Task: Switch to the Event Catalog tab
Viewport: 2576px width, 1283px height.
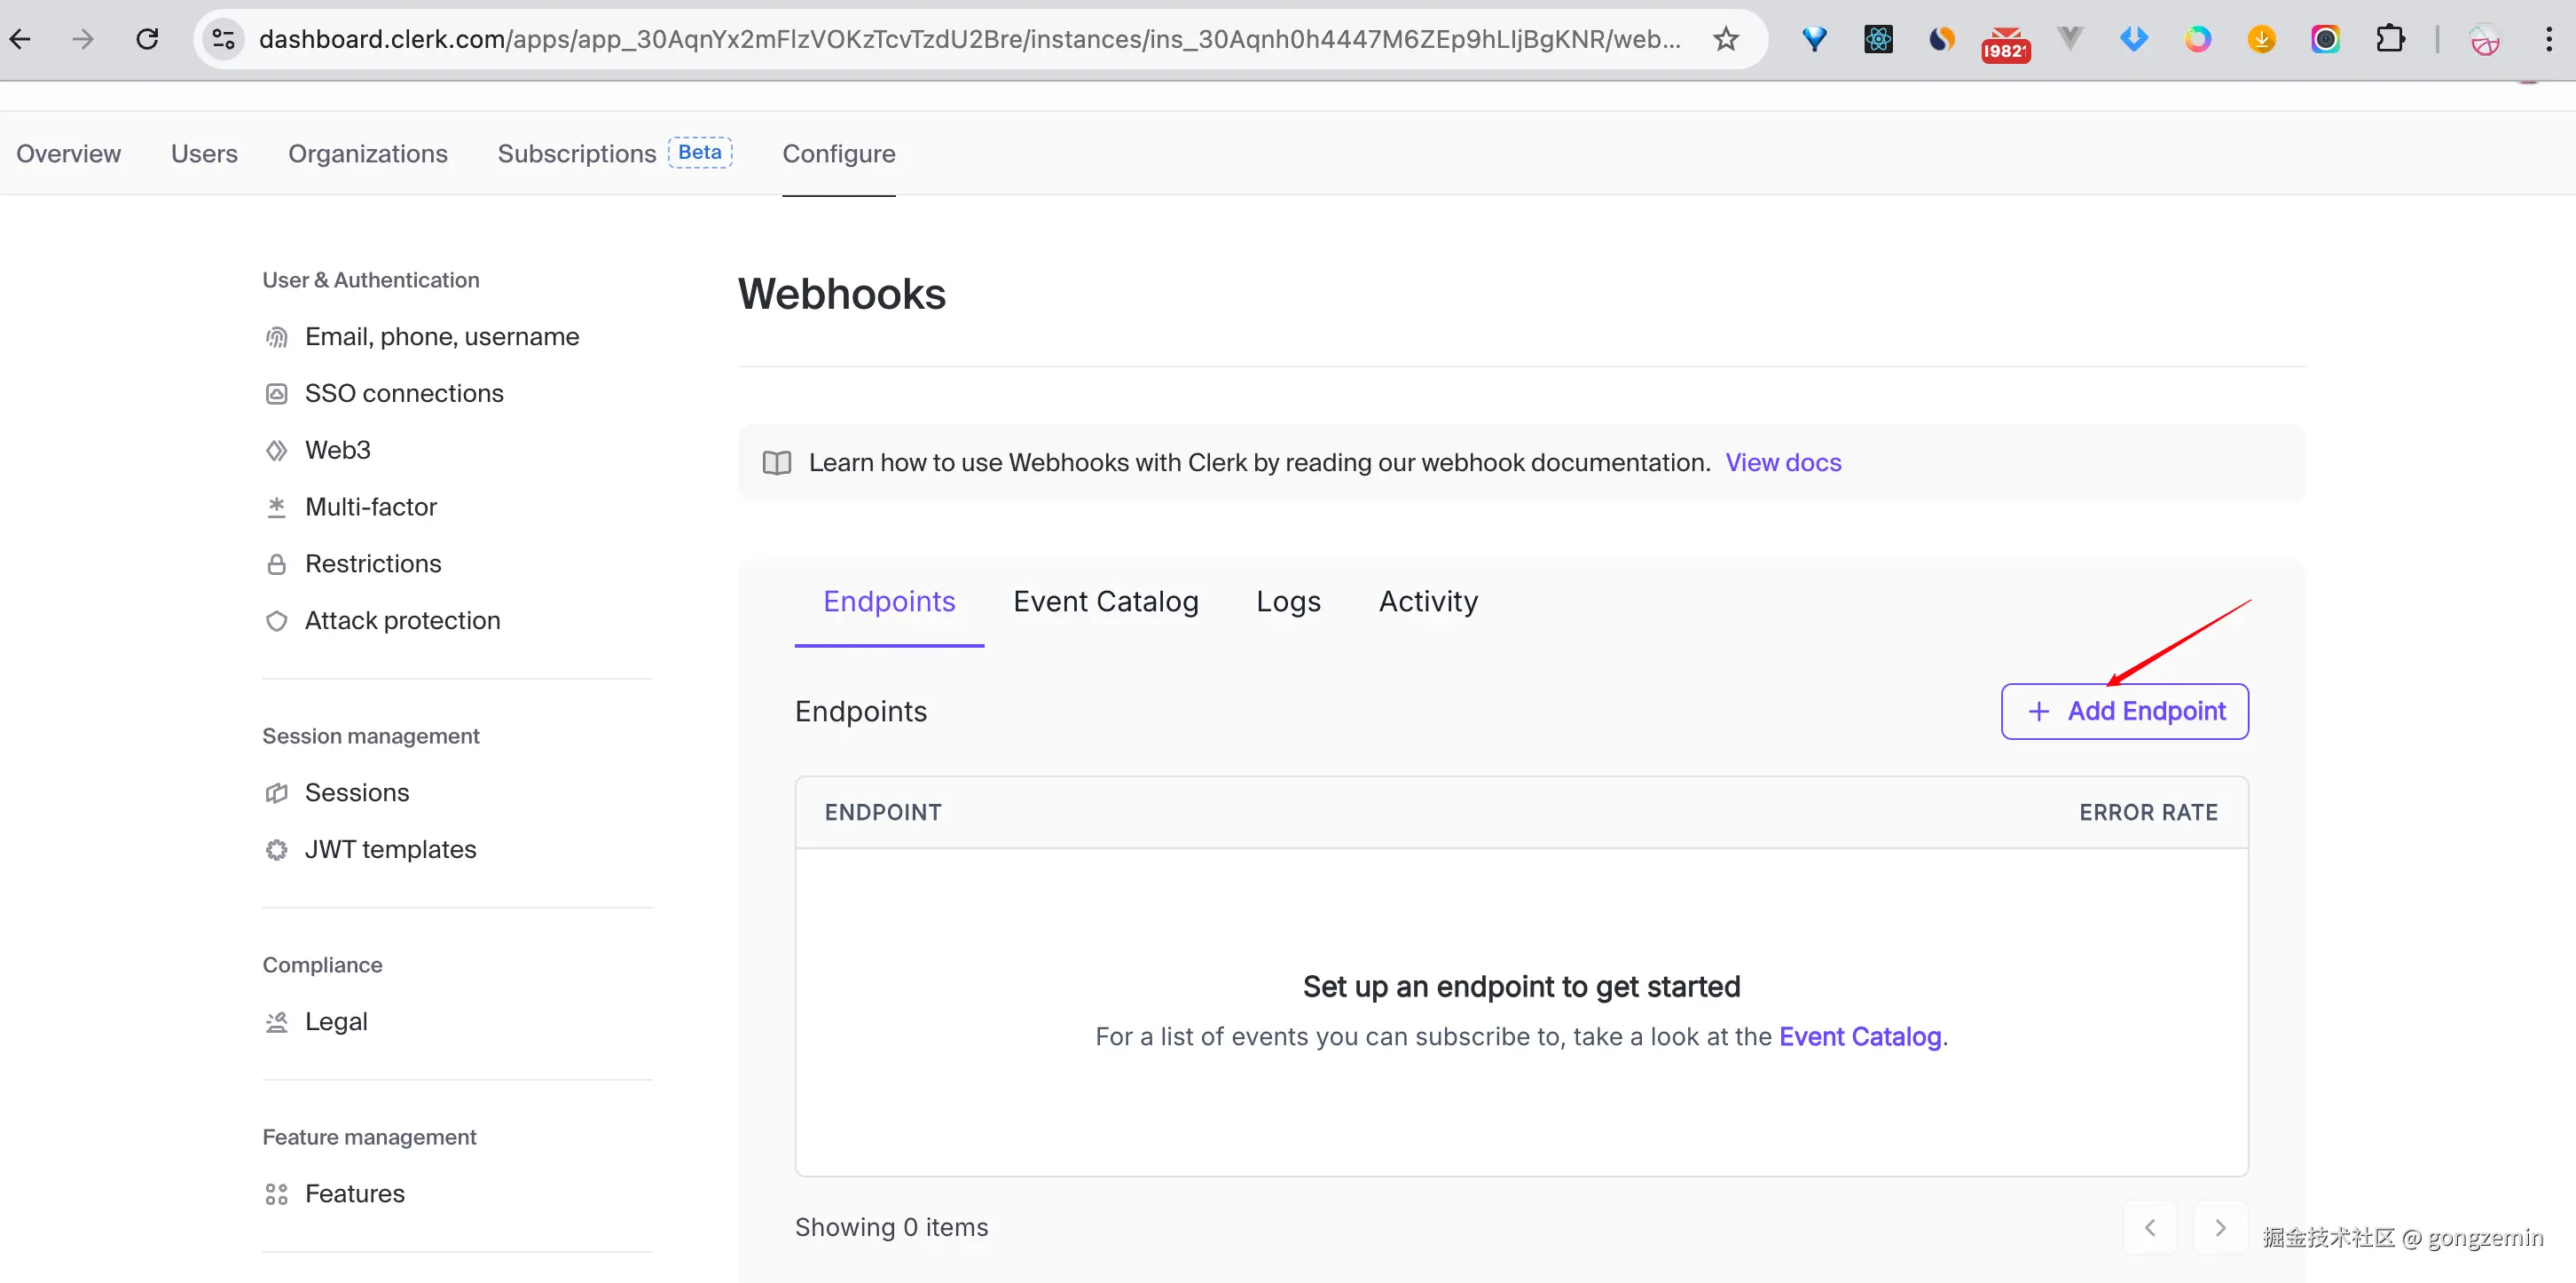Action: (x=1105, y=601)
